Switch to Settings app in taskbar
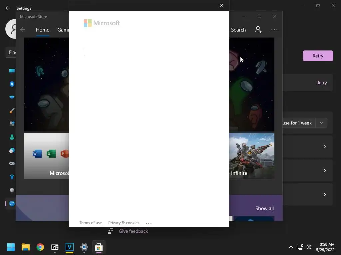Image resolution: width=341 pixels, height=255 pixels. click(x=84, y=247)
